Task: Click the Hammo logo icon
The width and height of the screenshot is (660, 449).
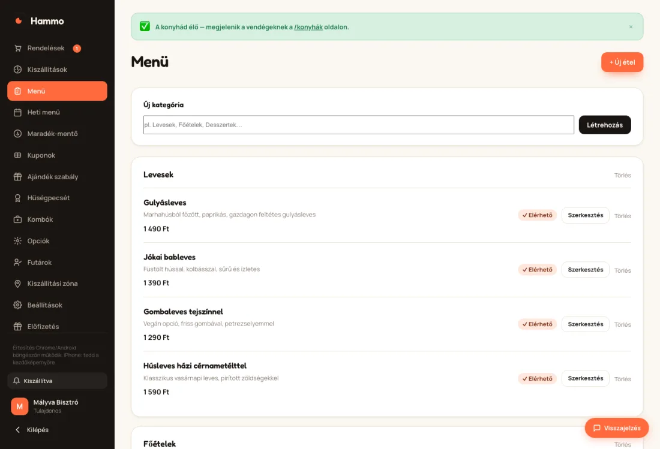Action: coord(19,20)
